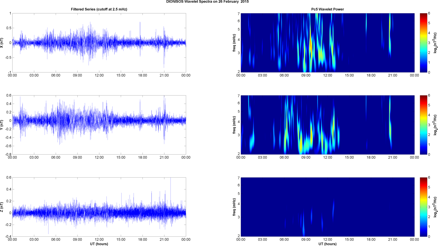The image size is (438, 246).
Task: Click the bottom wavelet power spectrogram
Action: [x=327, y=207]
